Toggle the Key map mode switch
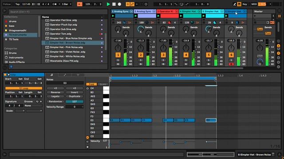The height and width of the screenshot is (159, 284). click(245, 4)
